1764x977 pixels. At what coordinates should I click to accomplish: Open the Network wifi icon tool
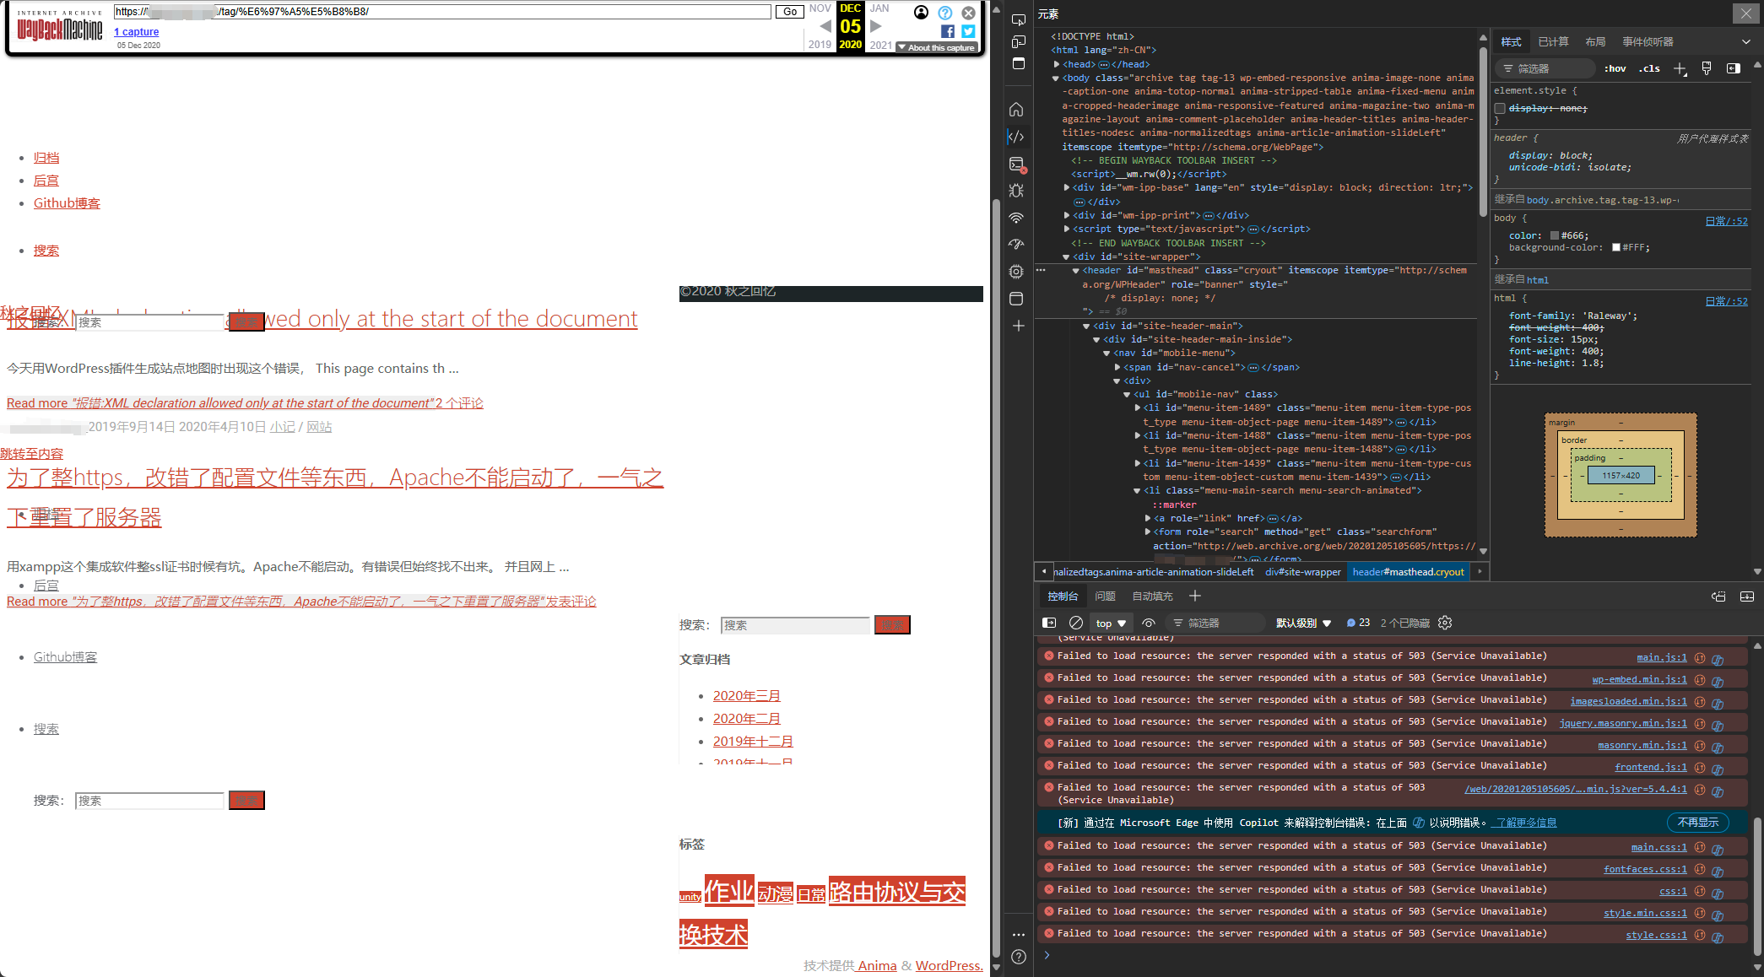tap(1016, 218)
